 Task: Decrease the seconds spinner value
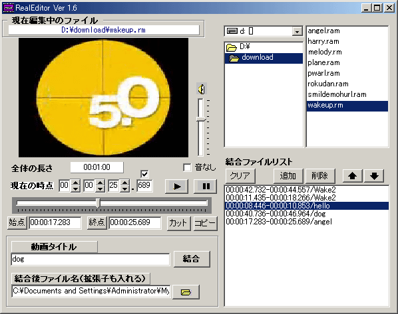coord(124,189)
